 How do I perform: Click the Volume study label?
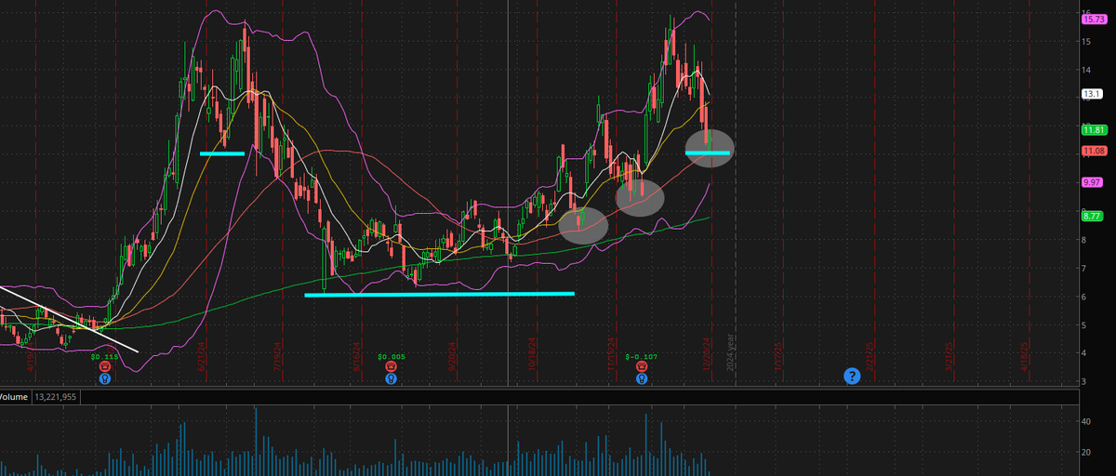coord(14,397)
